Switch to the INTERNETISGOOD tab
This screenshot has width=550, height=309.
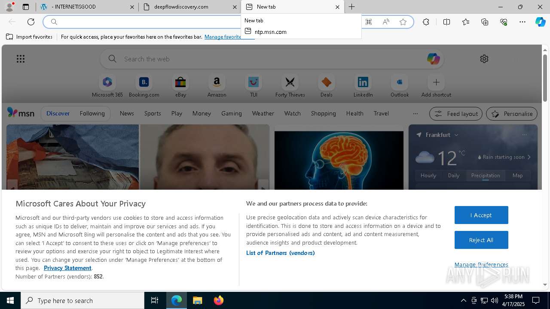[87, 7]
